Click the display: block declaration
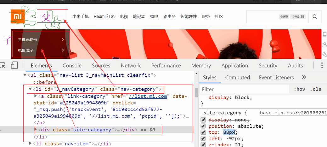Screen dimensions: 327x147 (x=230, y=97)
